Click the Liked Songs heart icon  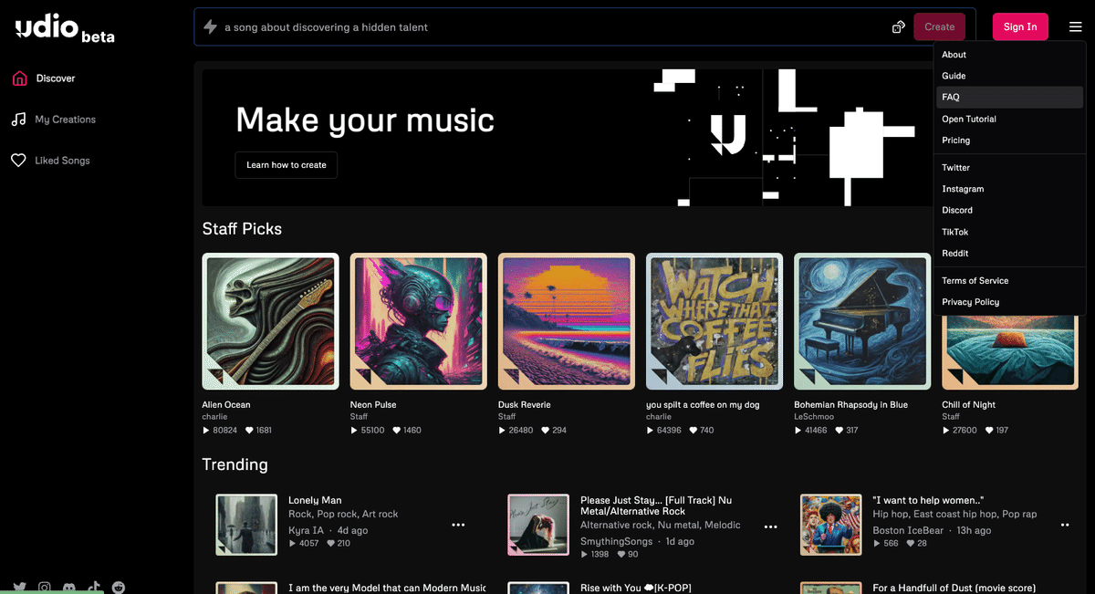point(18,161)
